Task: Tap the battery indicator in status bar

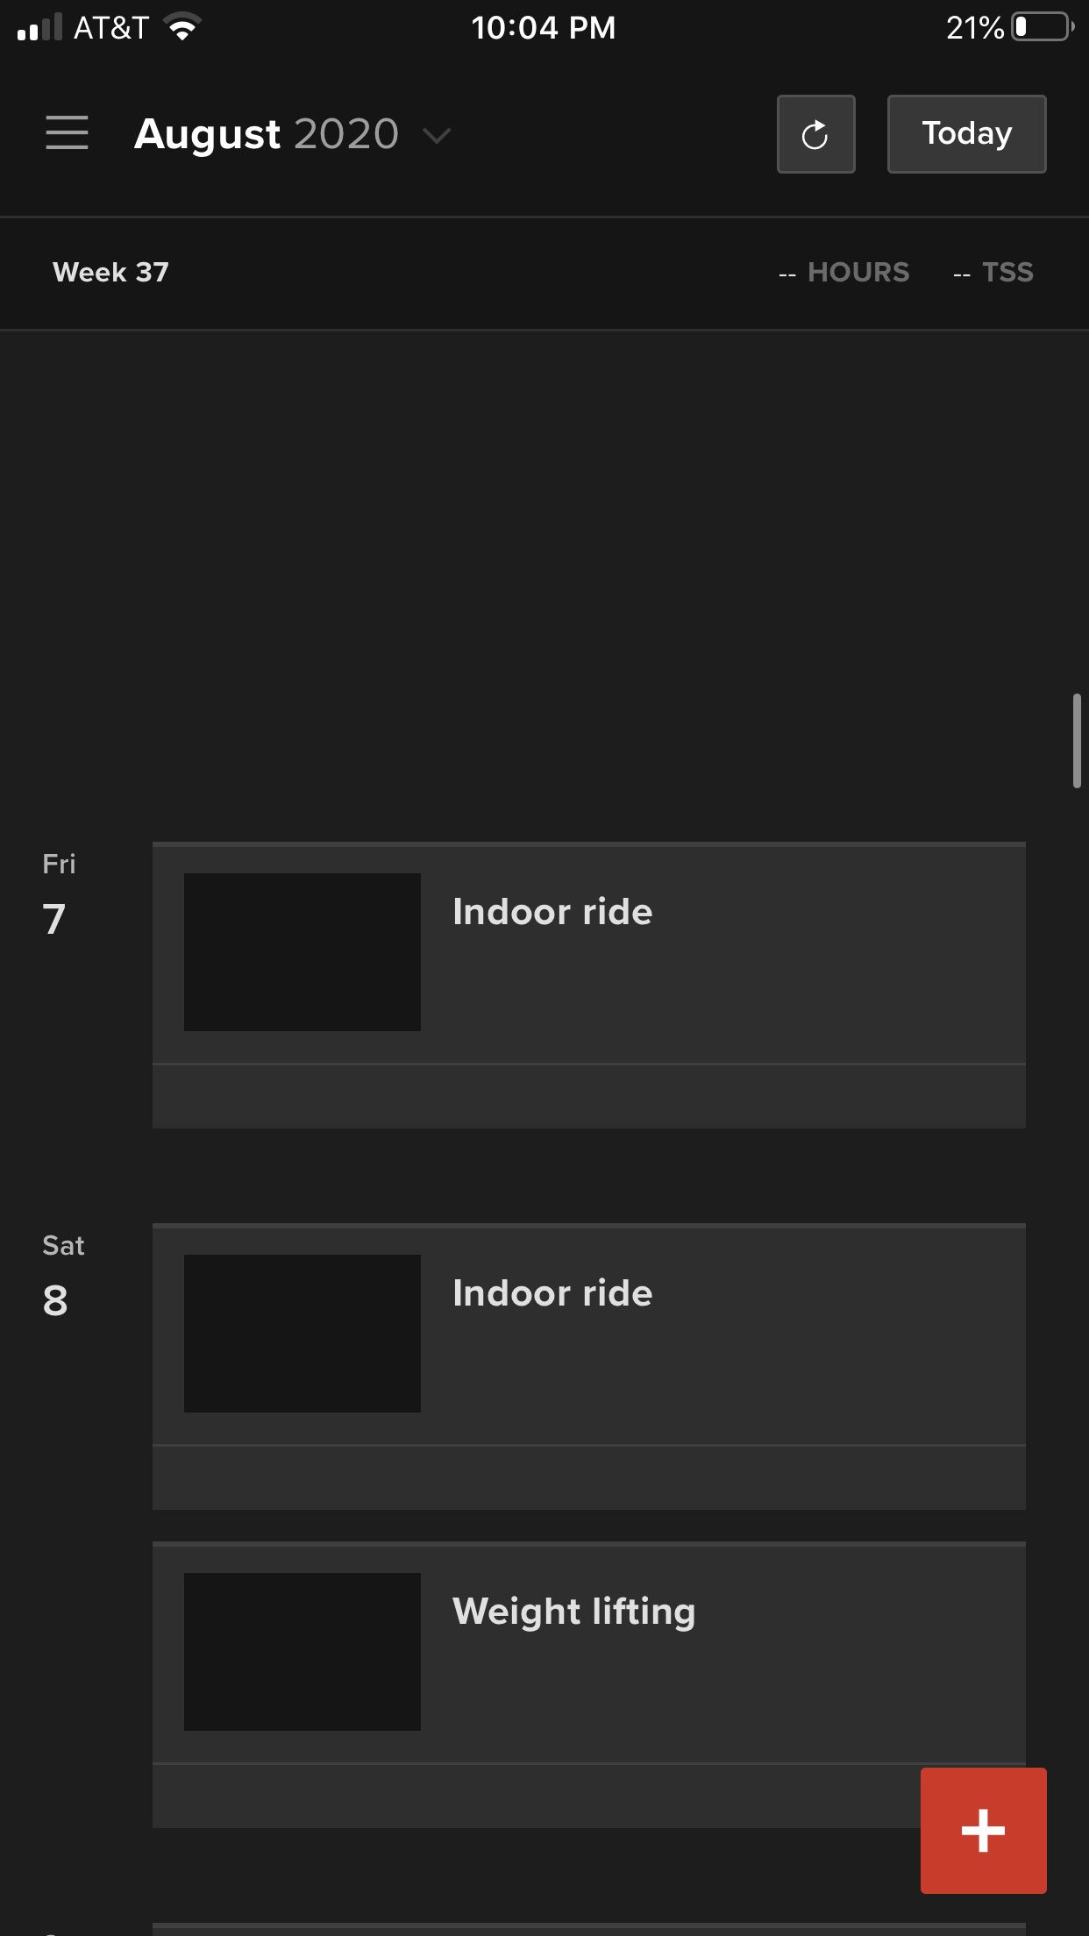Action: tap(1043, 27)
